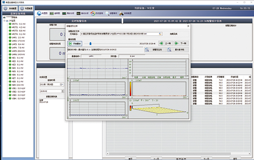
Task: Start alarm waveform playback
Action: click(x=75, y=44)
